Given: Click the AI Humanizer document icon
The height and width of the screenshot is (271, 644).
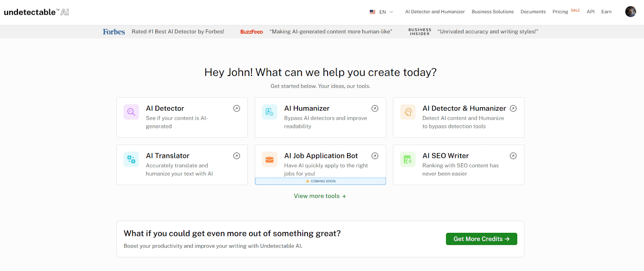Looking at the screenshot, I should pyautogui.click(x=269, y=112).
